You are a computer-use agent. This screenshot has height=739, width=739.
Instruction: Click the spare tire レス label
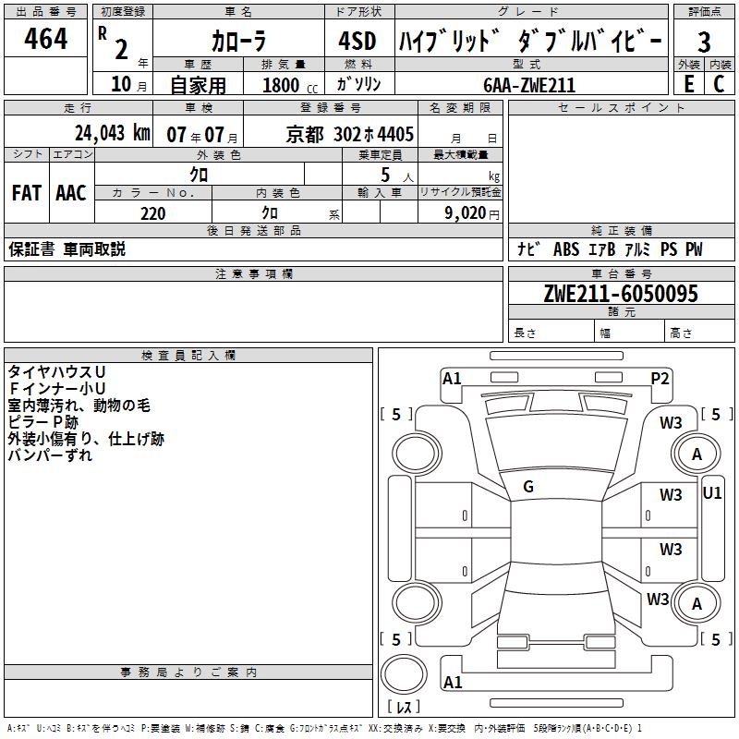(404, 706)
